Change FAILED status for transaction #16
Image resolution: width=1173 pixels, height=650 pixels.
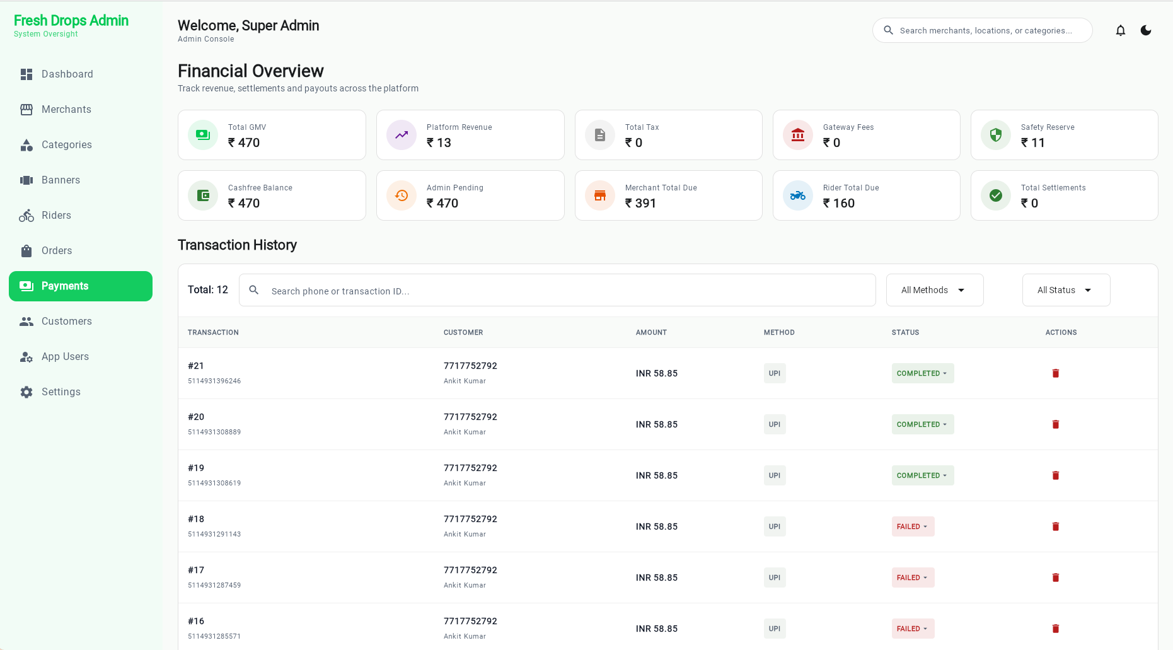[x=913, y=629]
